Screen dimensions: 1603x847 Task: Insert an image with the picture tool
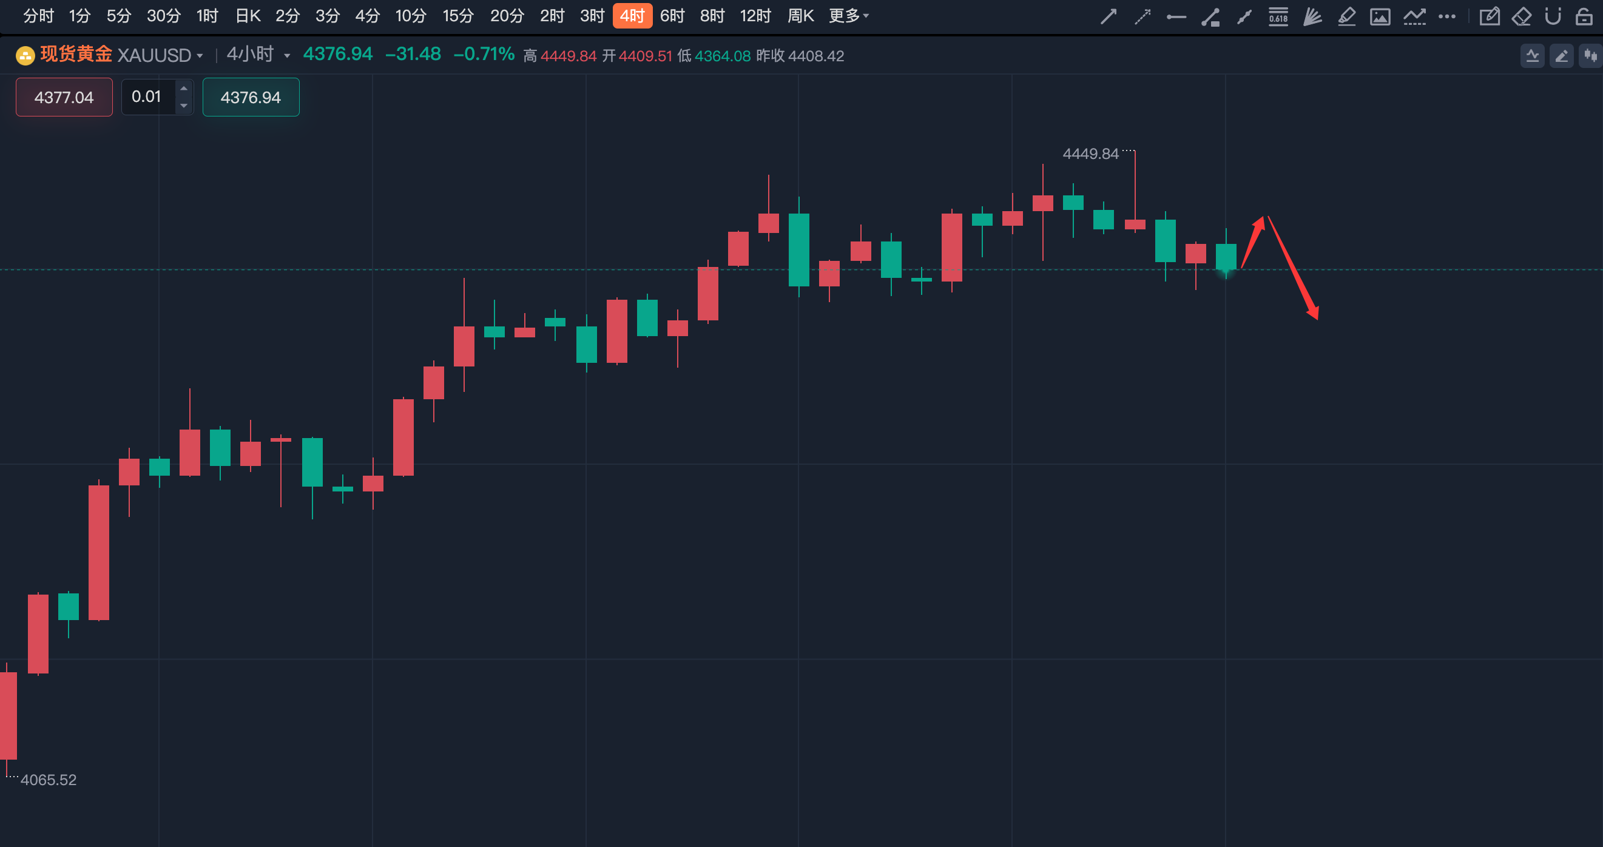[x=1380, y=16]
